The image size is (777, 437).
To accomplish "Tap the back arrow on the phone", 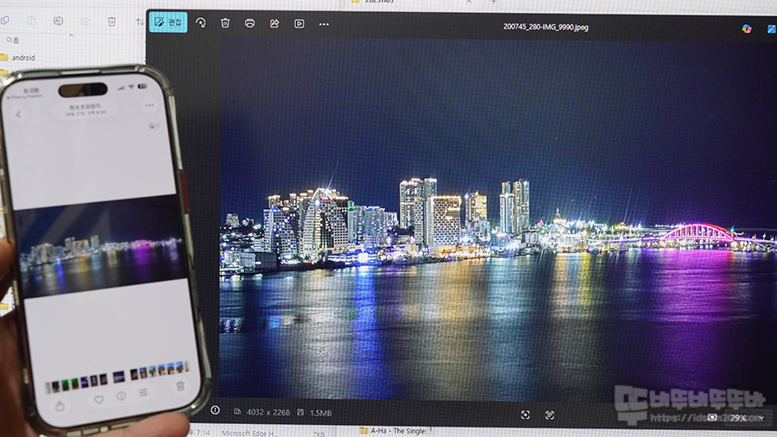I will pos(19,115).
